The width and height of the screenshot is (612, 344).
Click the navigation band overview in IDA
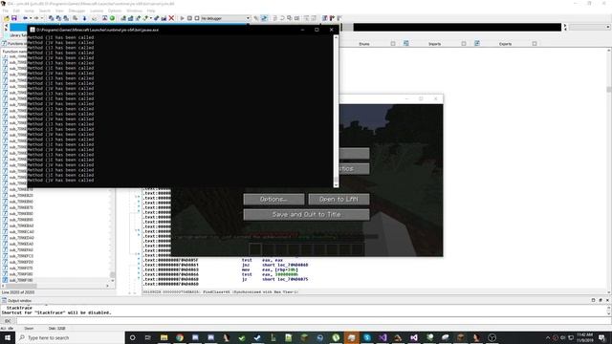tap(457, 27)
